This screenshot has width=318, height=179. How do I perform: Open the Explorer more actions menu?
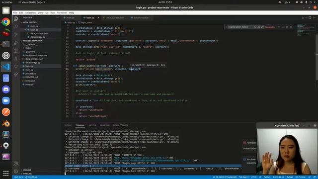click(58, 18)
